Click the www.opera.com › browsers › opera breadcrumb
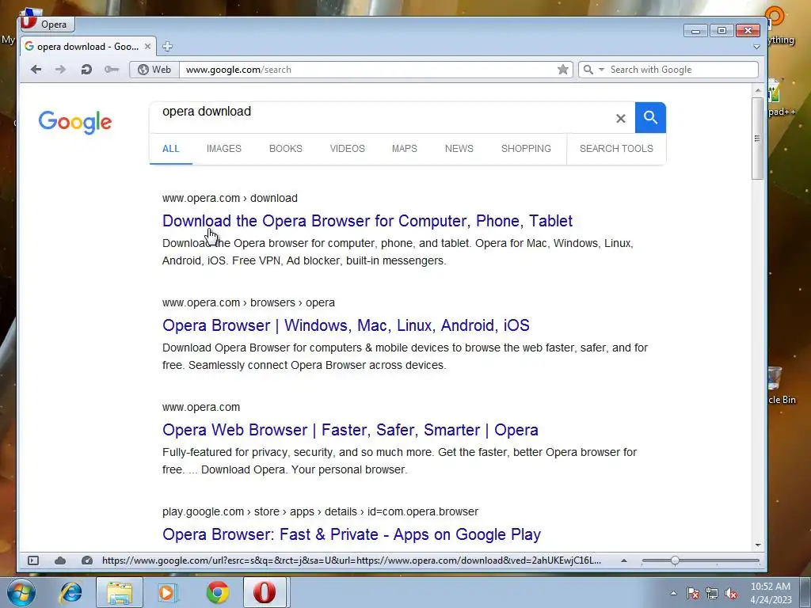 coord(248,302)
